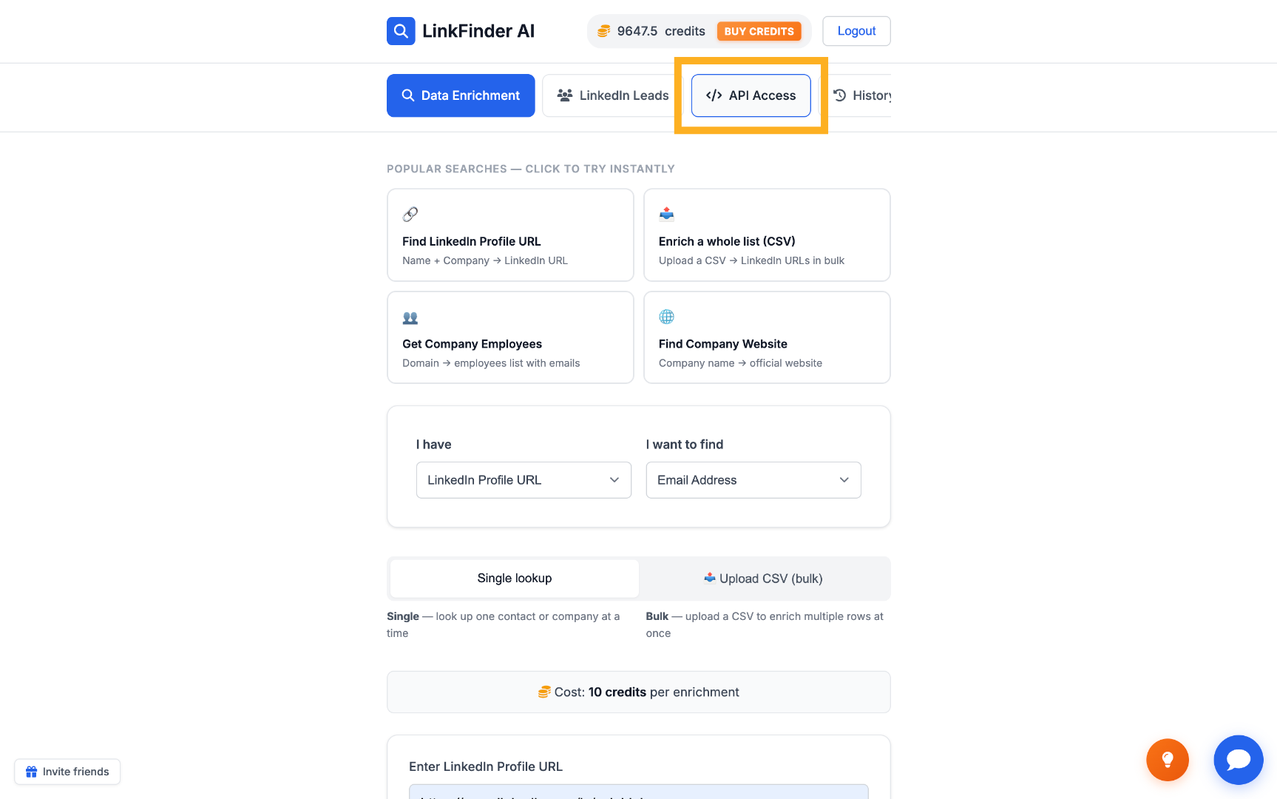Click the gift icon beside Invite friends
1277x799 pixels.
click(x=32, y=772)
